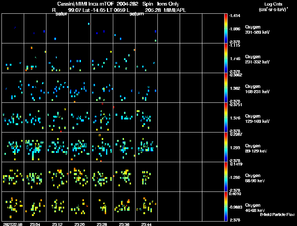Screen dimensions: 297x226
Task: Click the 'B-field Particle Flow' legend text
Action: pyautogui.click(x=277, y=214)
